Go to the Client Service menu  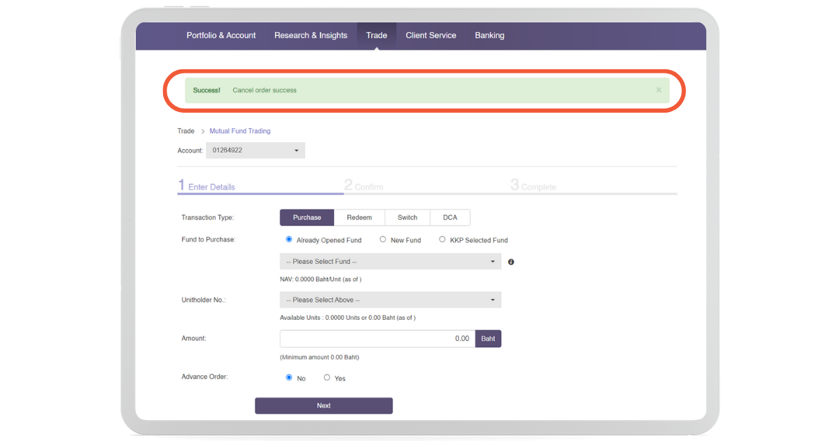tap(430, 36)
